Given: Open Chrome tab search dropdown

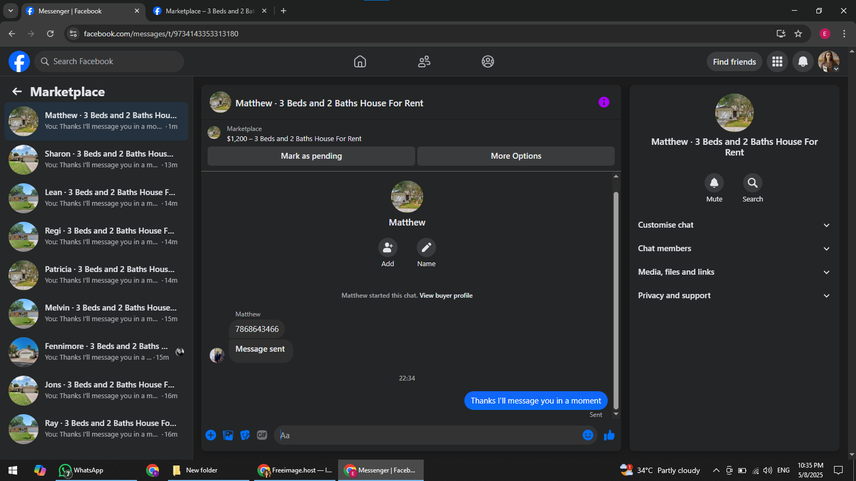Looking at the screenshot, I should pyautogui.click(x=11, y=11).
